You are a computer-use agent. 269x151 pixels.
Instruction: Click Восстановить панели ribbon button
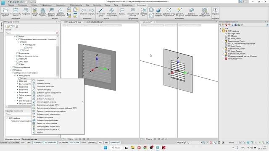click(x=16, y=12)
